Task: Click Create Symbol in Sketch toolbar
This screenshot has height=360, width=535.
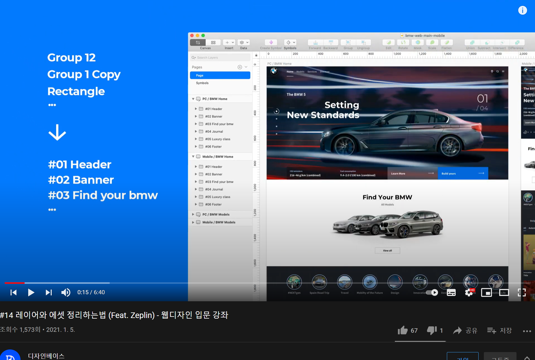Action: click(x=271, y=43)
